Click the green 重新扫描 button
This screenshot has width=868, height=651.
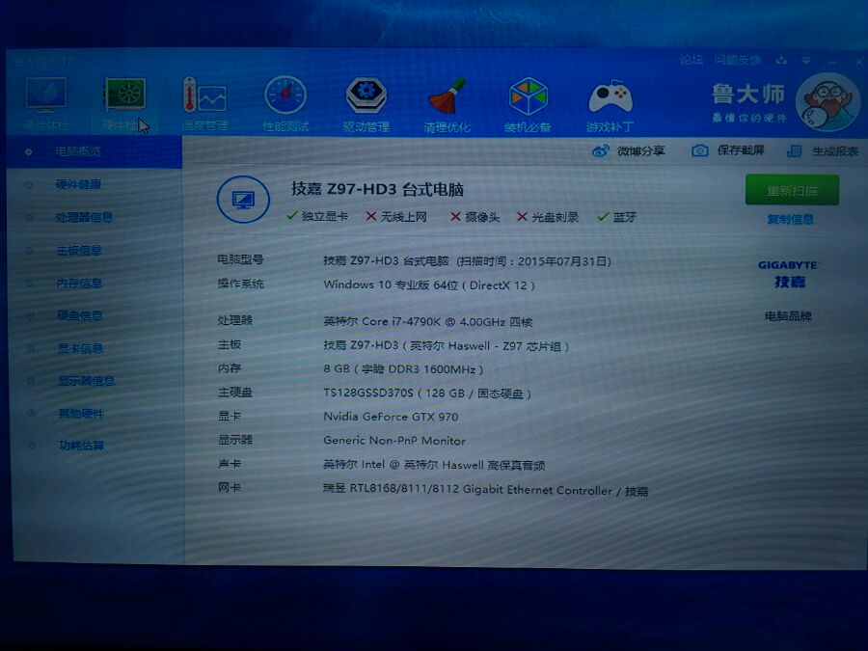click(x=792, y=190)
